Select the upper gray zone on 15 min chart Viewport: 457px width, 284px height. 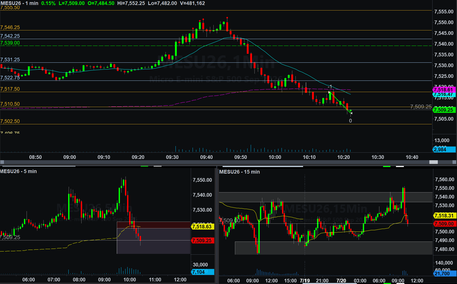pos(326,197)
